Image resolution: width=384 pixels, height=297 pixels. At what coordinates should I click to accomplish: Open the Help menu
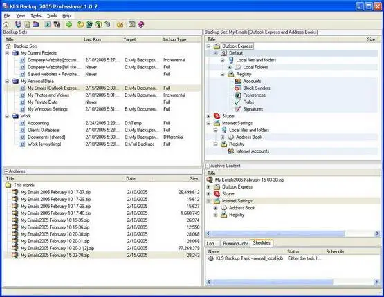pos(66,15)
